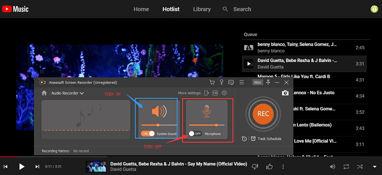
Task: Play David Guetta, Bebe Rexha queue item
Action: click(304, 64)
